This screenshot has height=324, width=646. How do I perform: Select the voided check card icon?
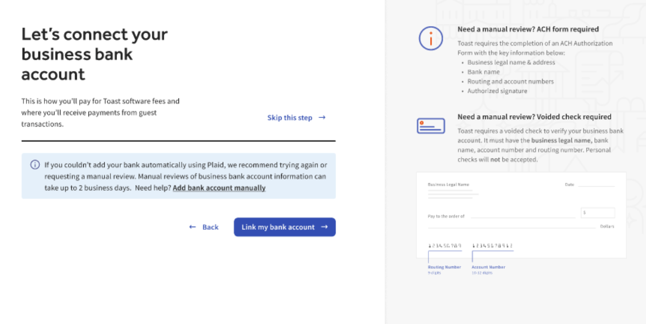coord(431,125)
